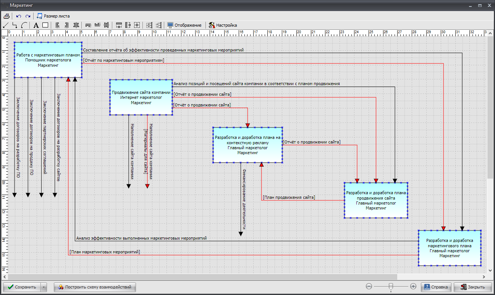
Task: Align selected objects to top edge
Action: [88, 25]
